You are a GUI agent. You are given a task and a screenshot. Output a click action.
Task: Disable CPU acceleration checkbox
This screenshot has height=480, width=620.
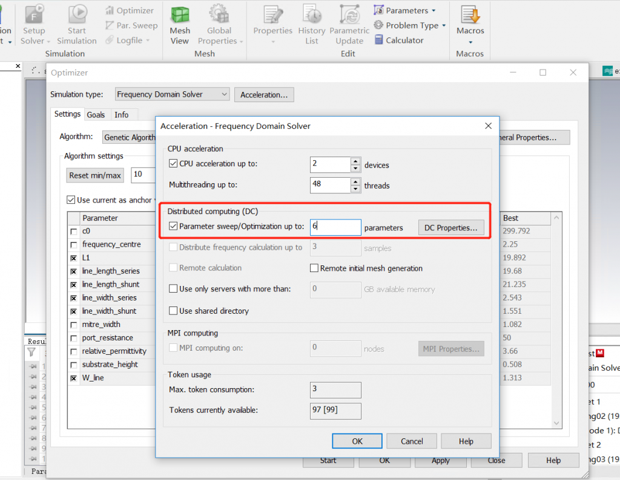[174, 164]
